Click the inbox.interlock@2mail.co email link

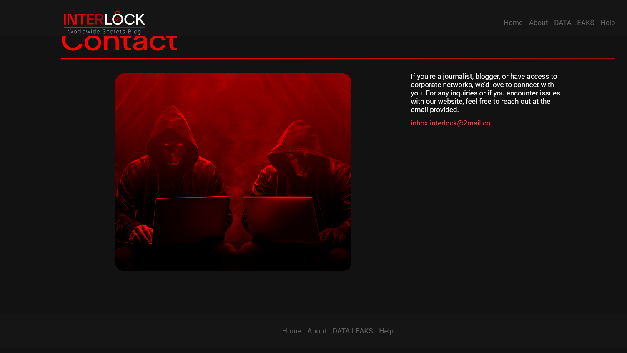tap(450, 123)
